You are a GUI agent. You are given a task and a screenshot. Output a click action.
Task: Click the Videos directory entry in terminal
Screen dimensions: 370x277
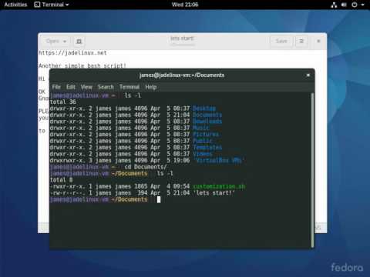(x=203, y=154)
